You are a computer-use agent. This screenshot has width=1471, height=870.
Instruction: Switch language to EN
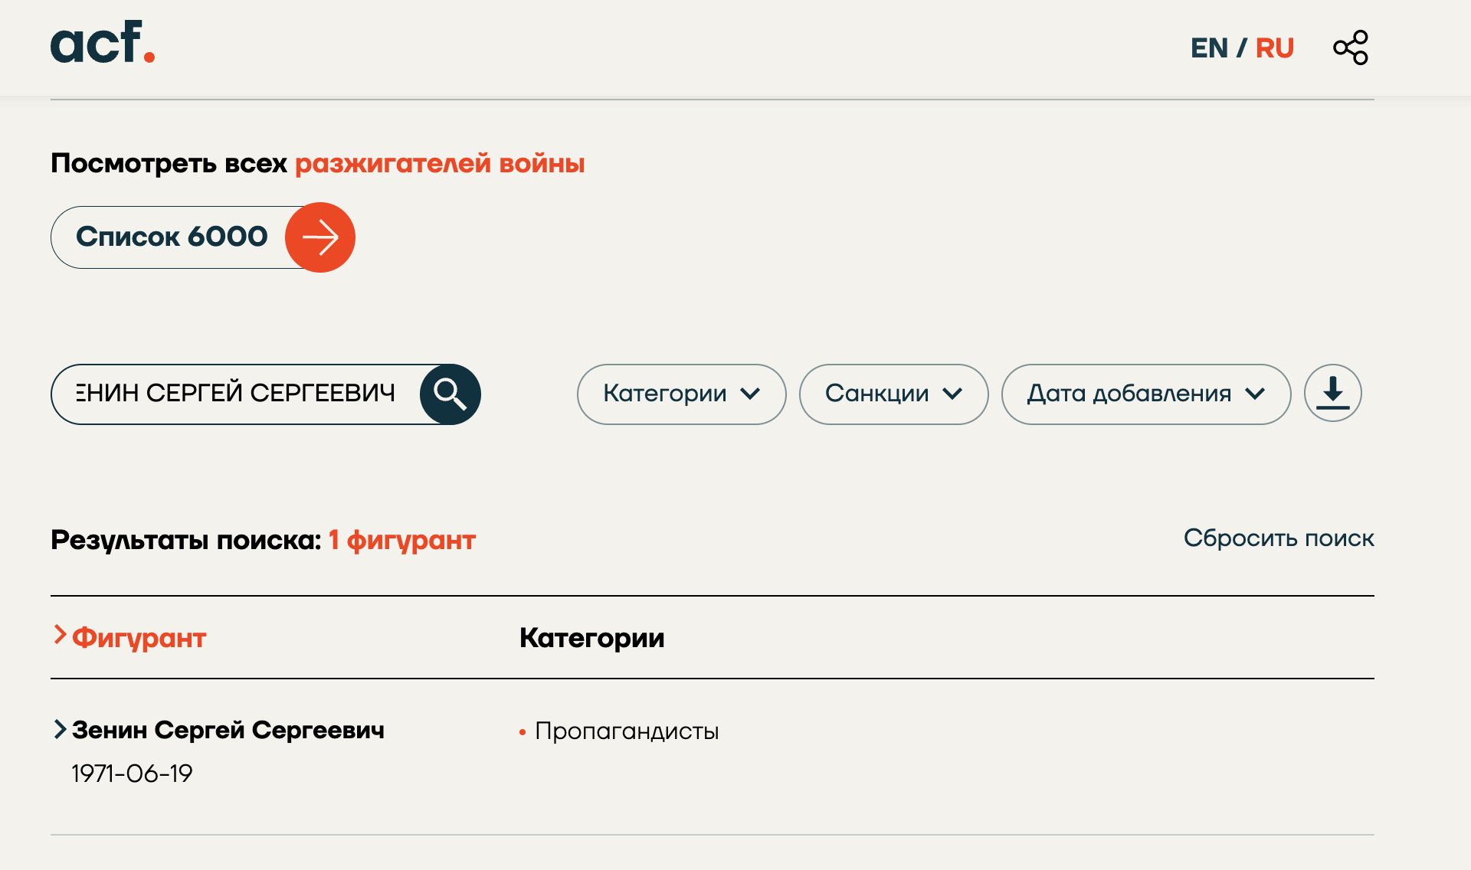pos(1209,48)
